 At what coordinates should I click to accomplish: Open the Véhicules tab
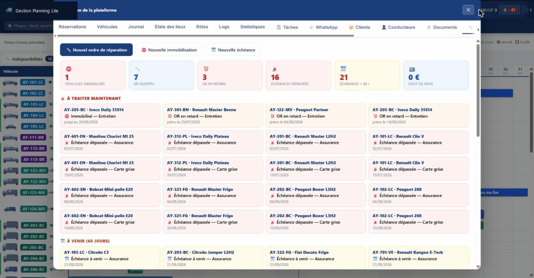pyautogui.click(x=107, y=27)
